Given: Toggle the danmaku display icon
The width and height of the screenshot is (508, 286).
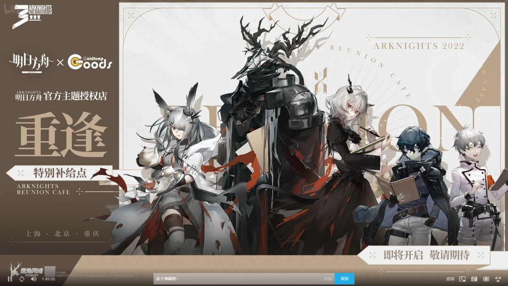Looking at the screenshot, I should (x=474, y=279).
